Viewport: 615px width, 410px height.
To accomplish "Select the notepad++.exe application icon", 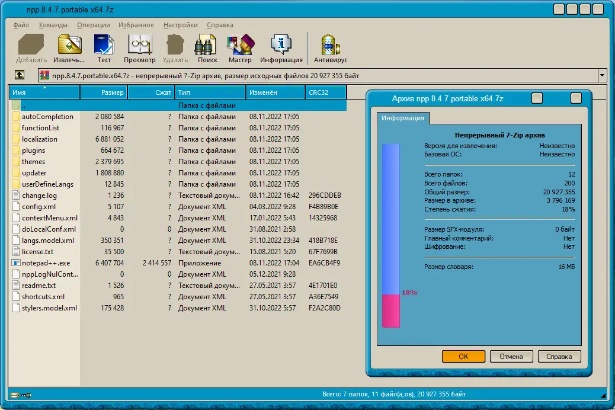I will coord(15,263).
